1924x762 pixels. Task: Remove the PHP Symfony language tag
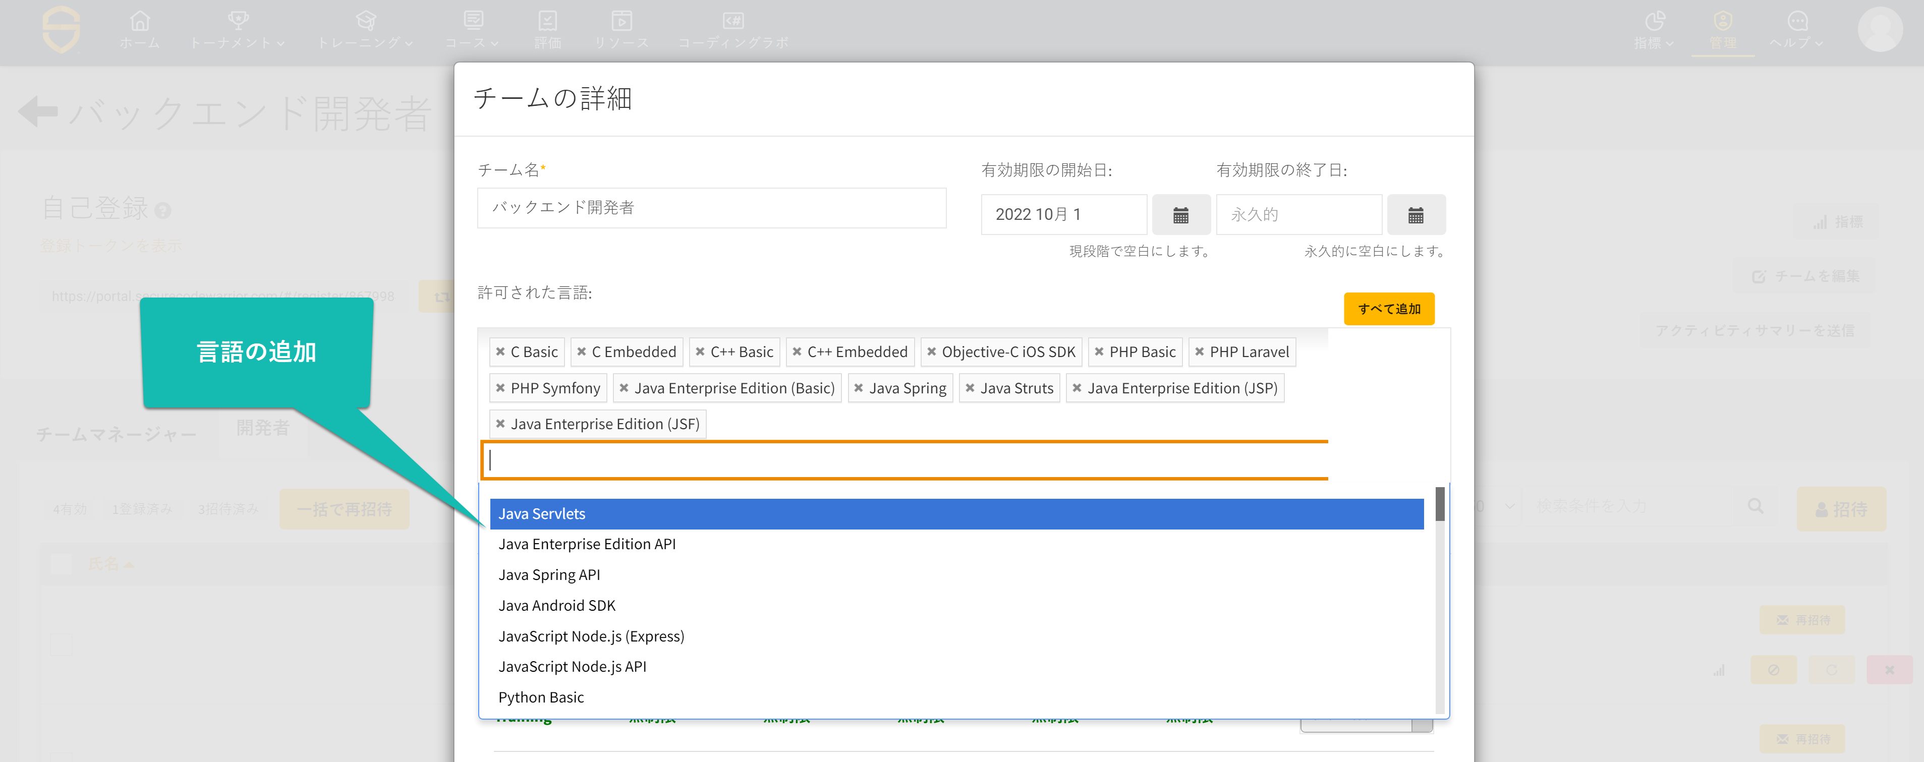click(x=500, y=388)
